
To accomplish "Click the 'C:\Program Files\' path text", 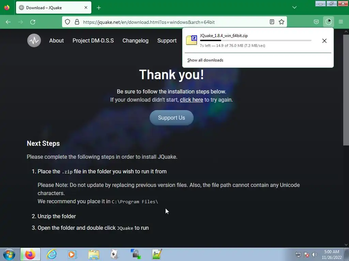I will tap(135, 202).
